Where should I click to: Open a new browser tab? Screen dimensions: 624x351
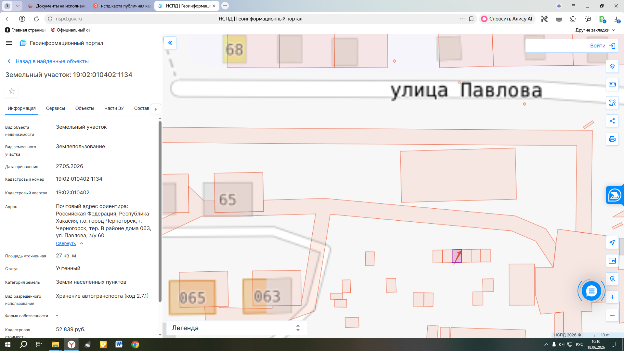click(x=225, y=6)
